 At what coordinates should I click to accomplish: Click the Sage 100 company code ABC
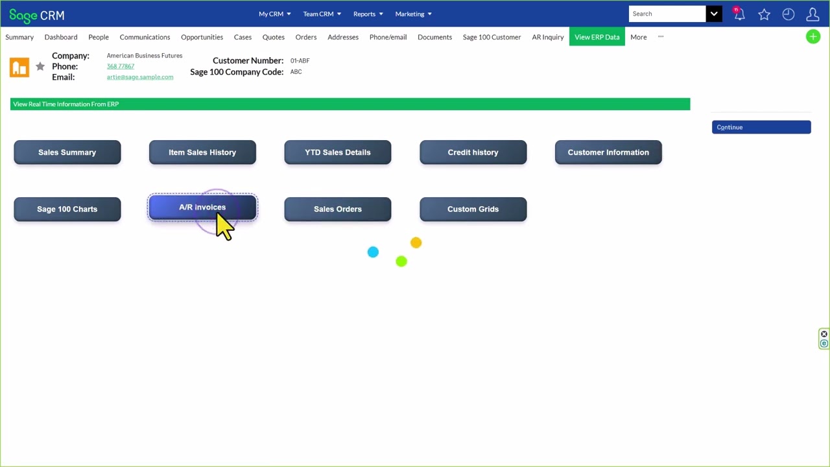[x=296, y=72]
